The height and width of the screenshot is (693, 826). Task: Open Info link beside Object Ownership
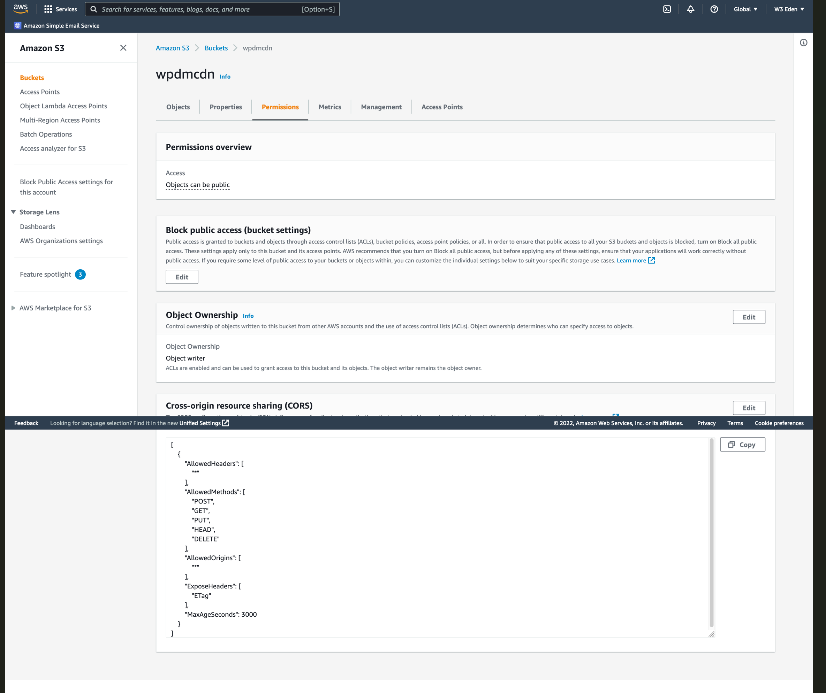pos(248,316)
